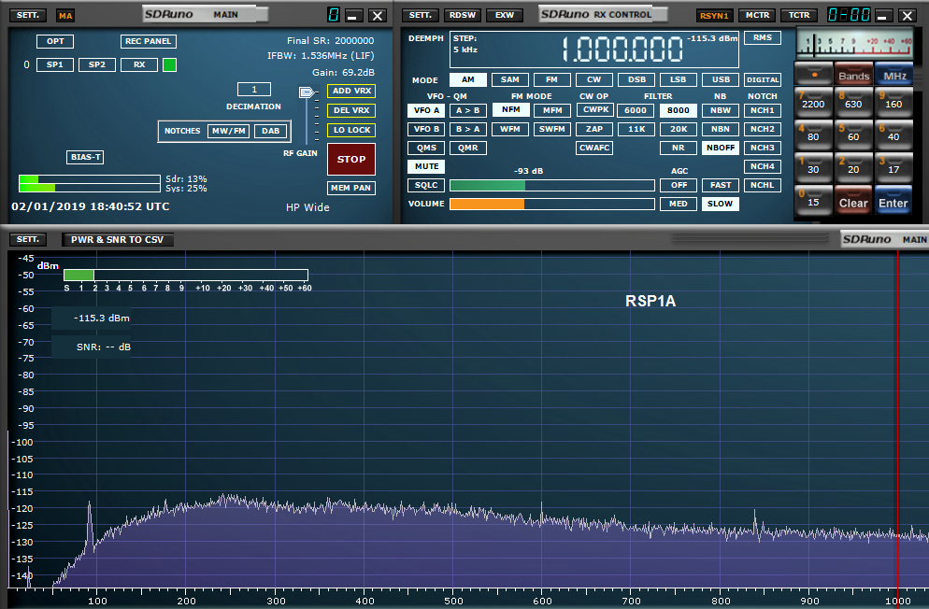Open the OPT options menu

(55, 41)
